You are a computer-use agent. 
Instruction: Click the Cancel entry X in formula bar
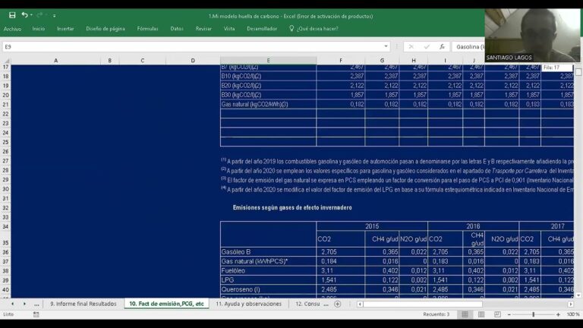pos(411,47)
